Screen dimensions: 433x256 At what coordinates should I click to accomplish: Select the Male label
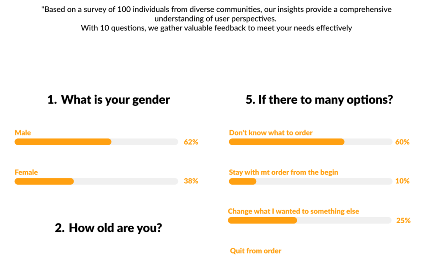click(x=23, y=133)
